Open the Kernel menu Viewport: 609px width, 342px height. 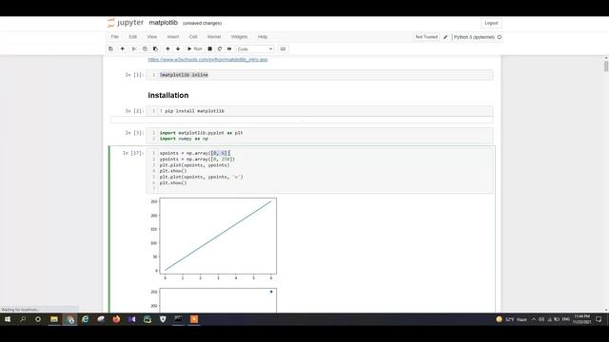tap(214, 37)
